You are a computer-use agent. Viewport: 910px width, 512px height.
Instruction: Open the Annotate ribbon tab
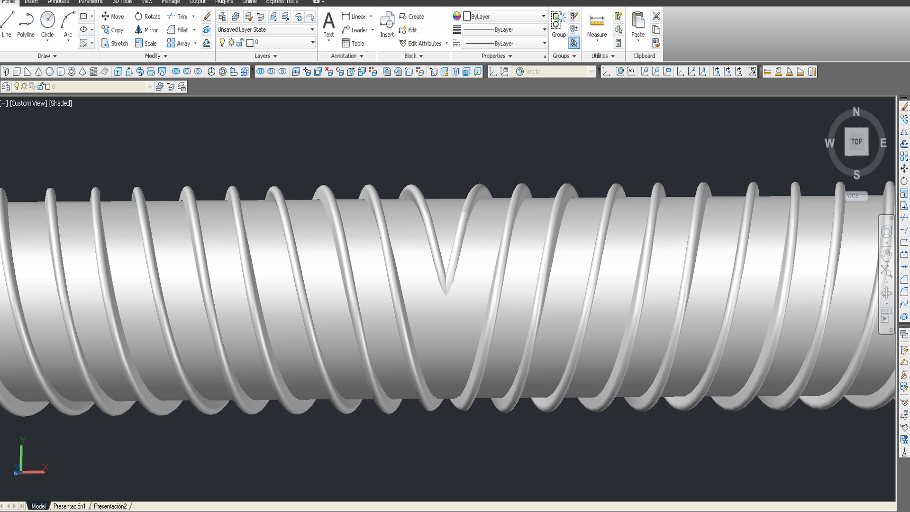[x=58, y=2]
